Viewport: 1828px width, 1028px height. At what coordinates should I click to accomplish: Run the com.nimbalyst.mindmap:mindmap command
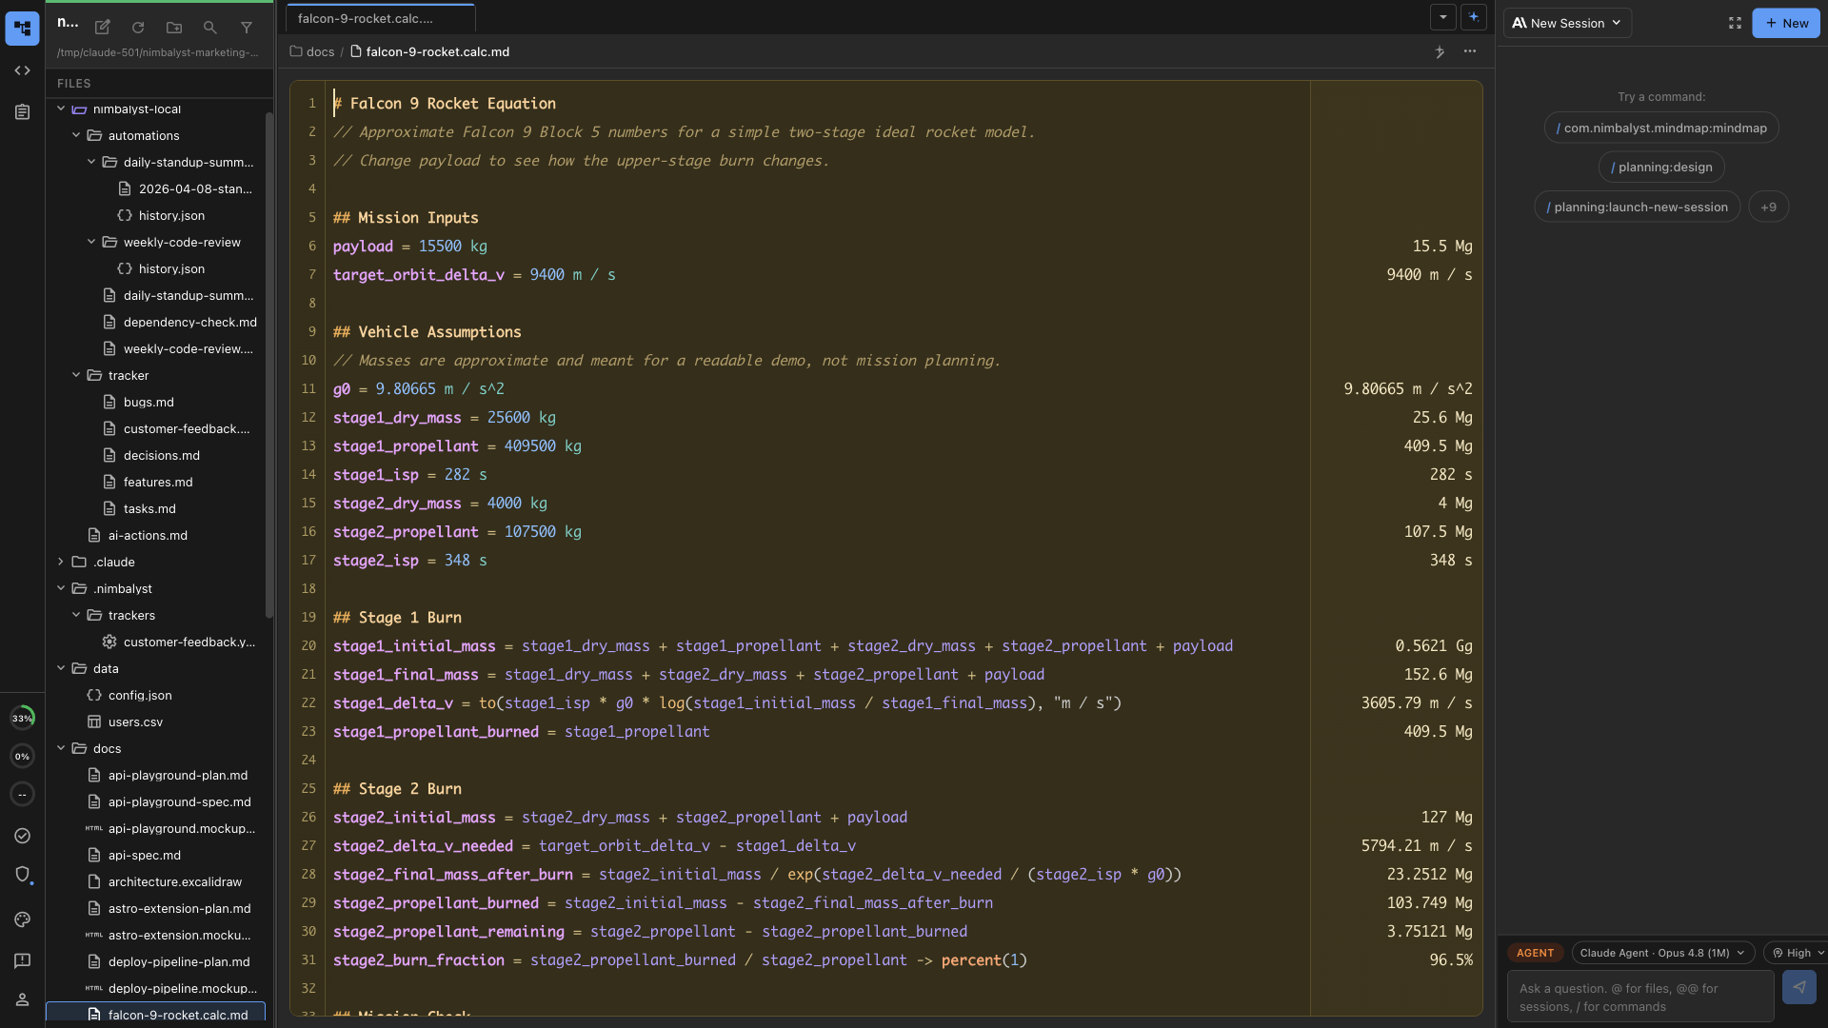click(x=1661, y=128)
